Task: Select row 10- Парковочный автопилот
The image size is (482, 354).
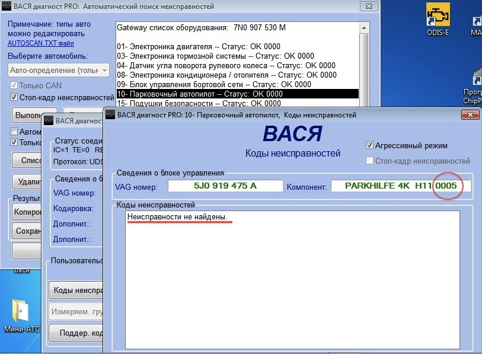Action: point(237,94)
